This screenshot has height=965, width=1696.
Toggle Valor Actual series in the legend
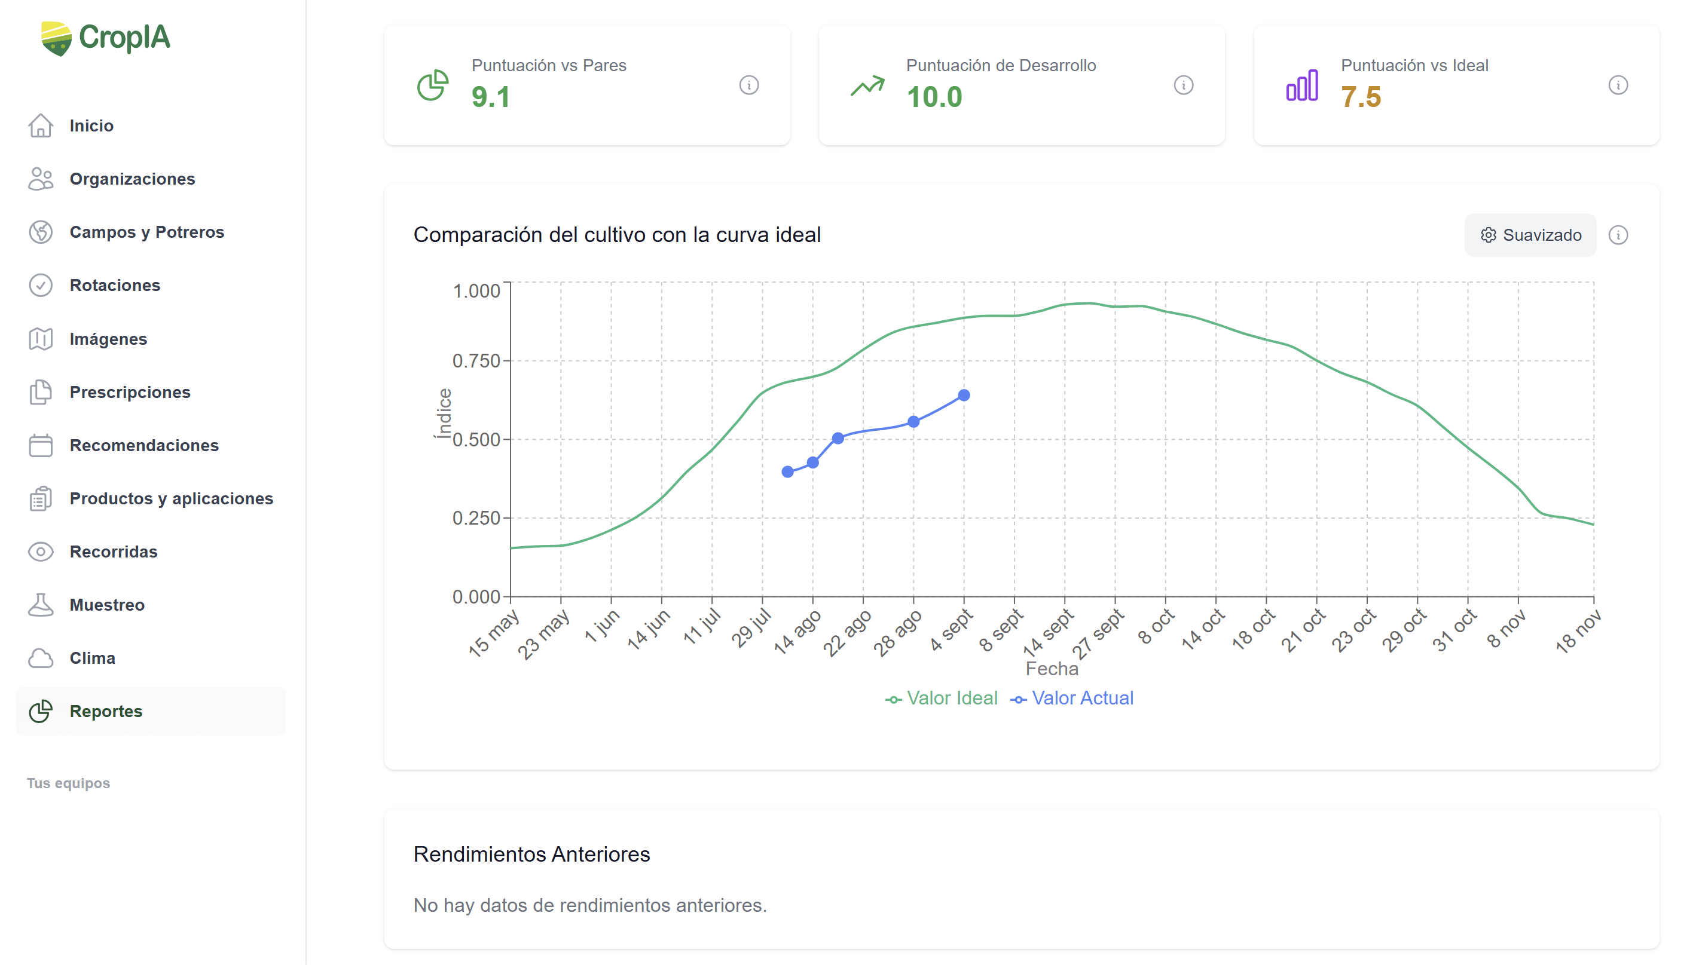coord(1072,698)
